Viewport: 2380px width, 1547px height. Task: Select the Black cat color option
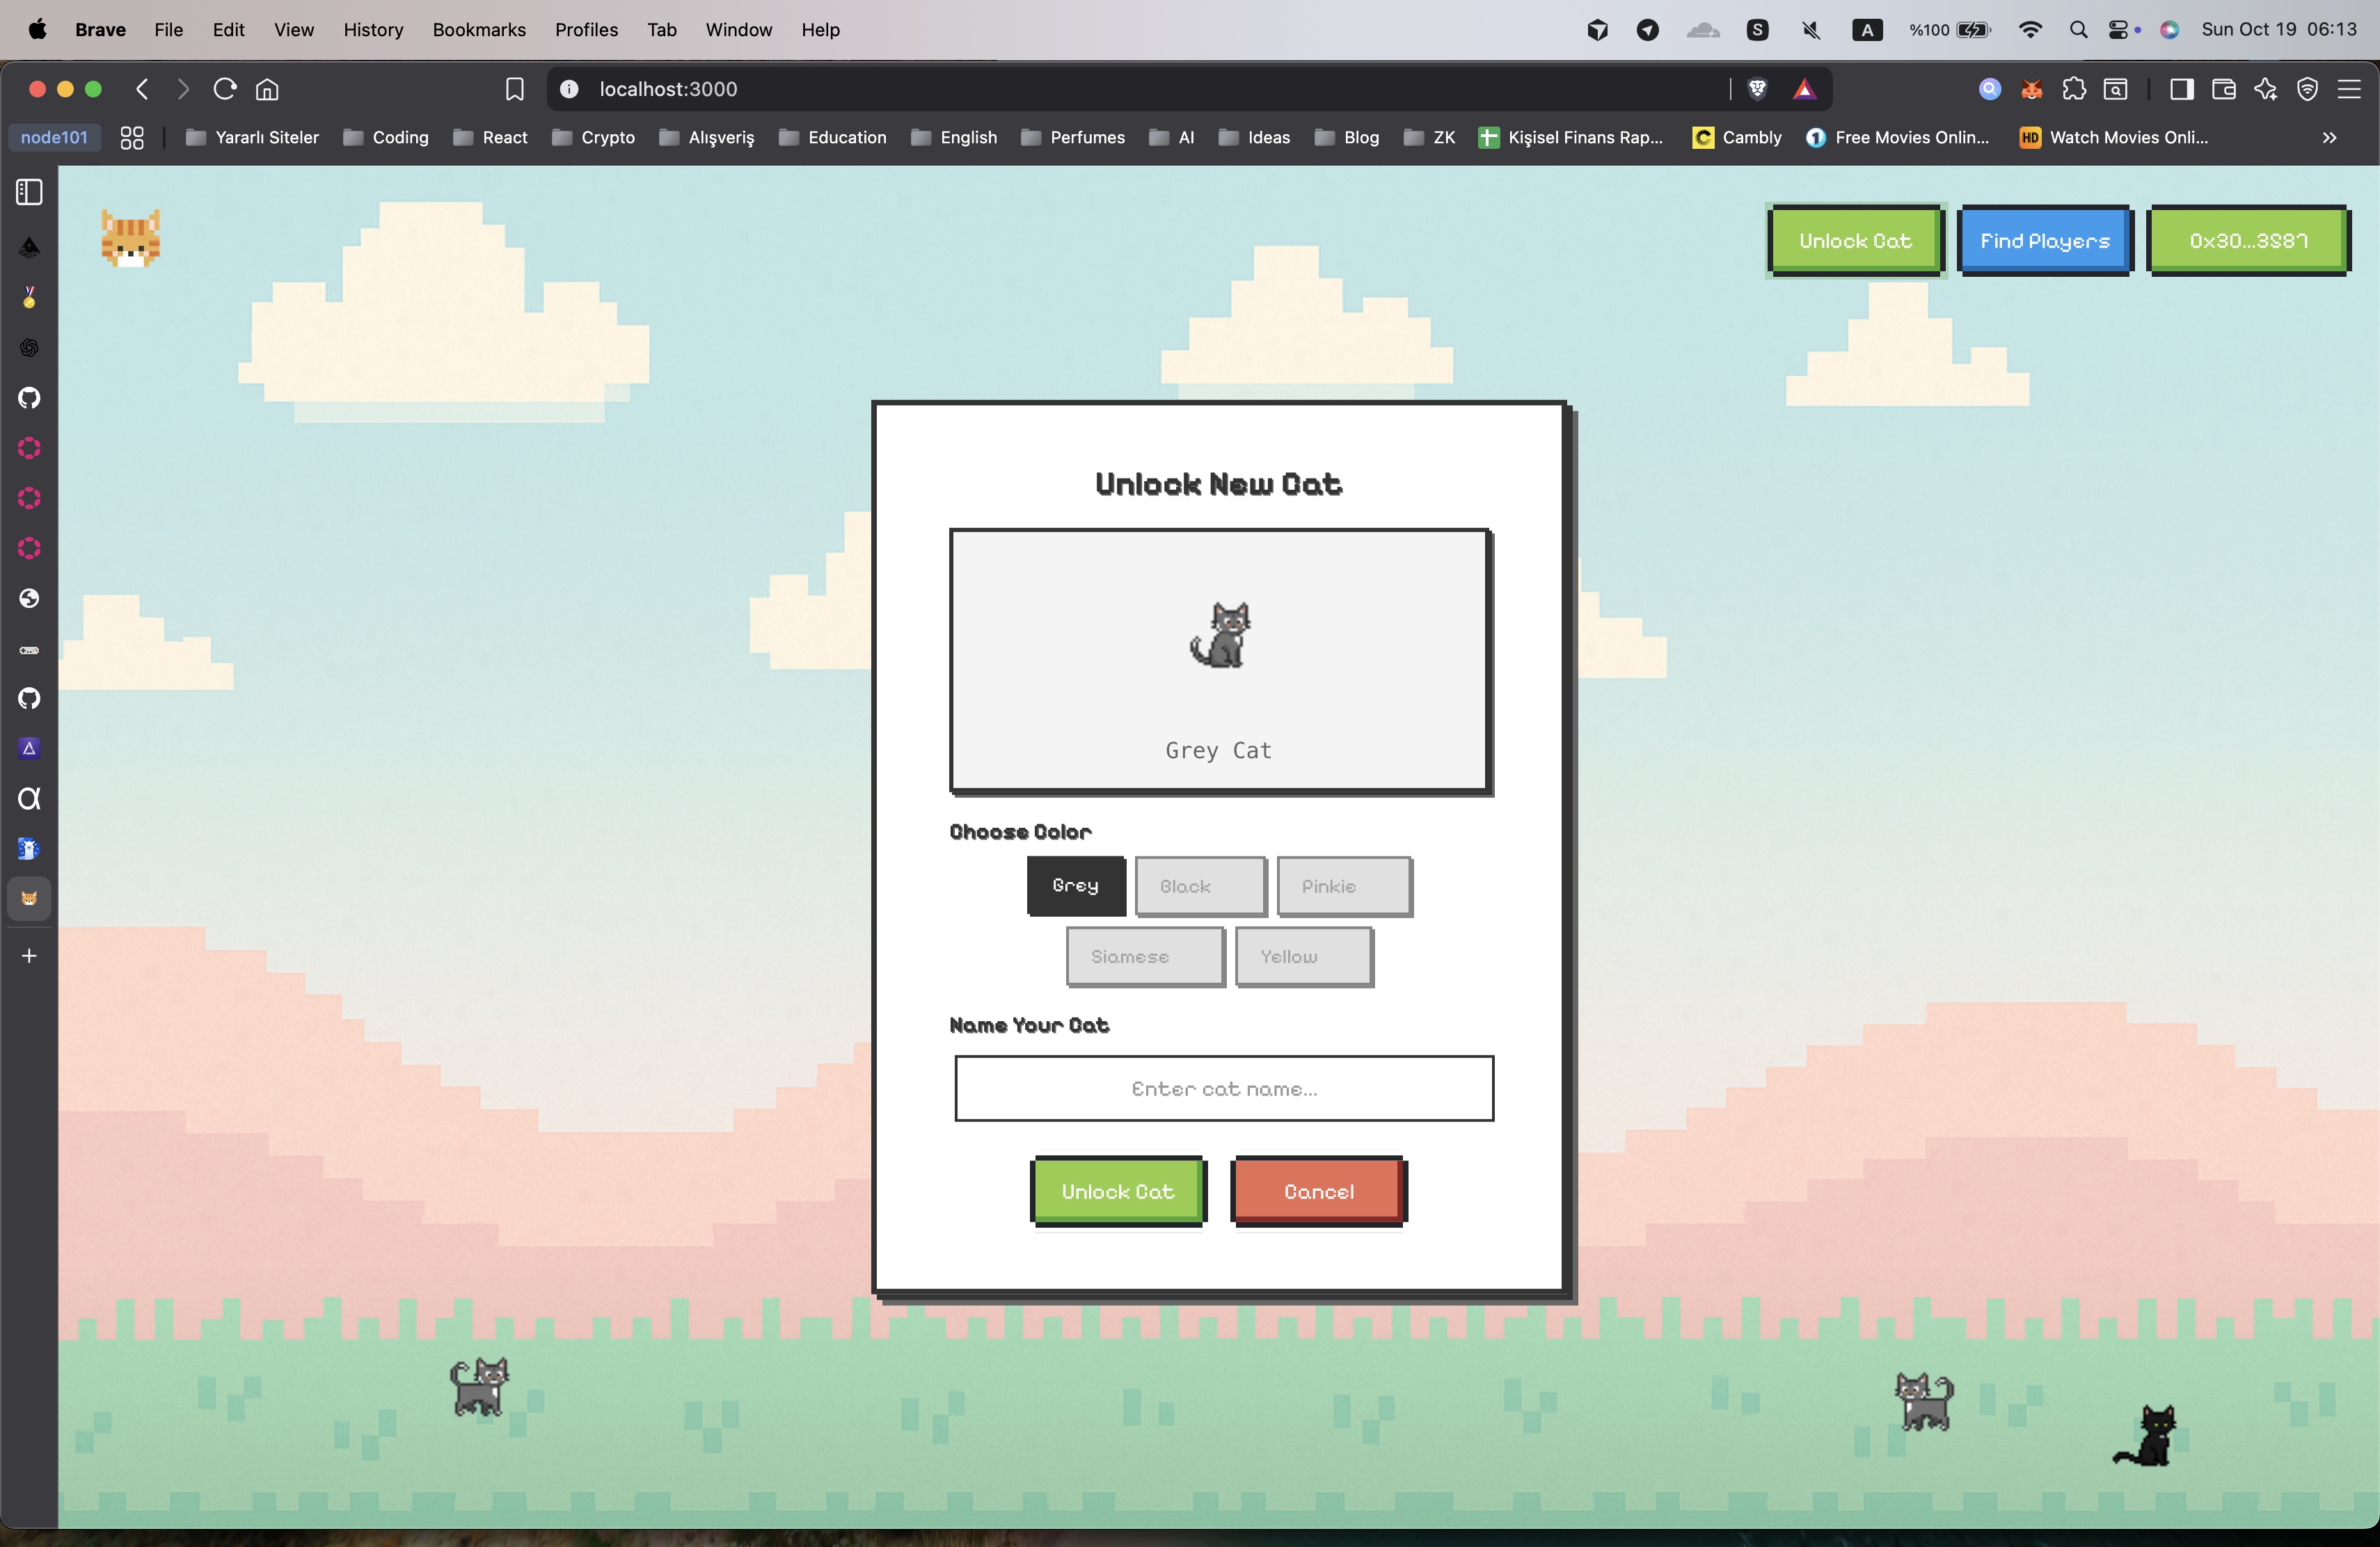[1200, 885]
